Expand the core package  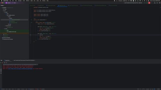click(7, 24)
